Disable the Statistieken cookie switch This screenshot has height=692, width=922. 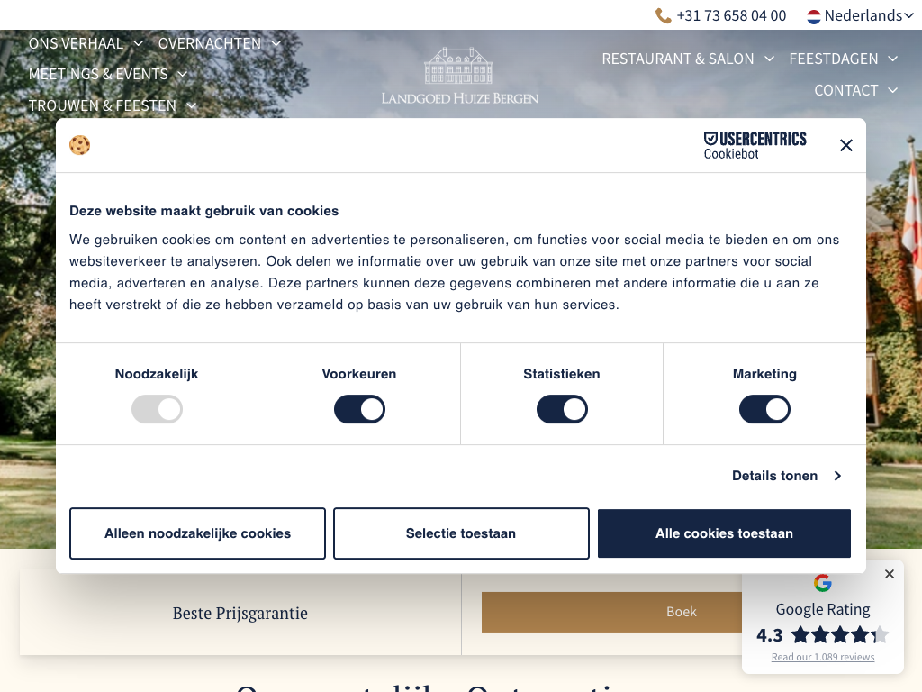pos(562,410)
